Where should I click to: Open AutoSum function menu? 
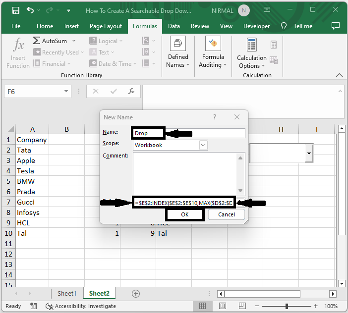(50, 41)
